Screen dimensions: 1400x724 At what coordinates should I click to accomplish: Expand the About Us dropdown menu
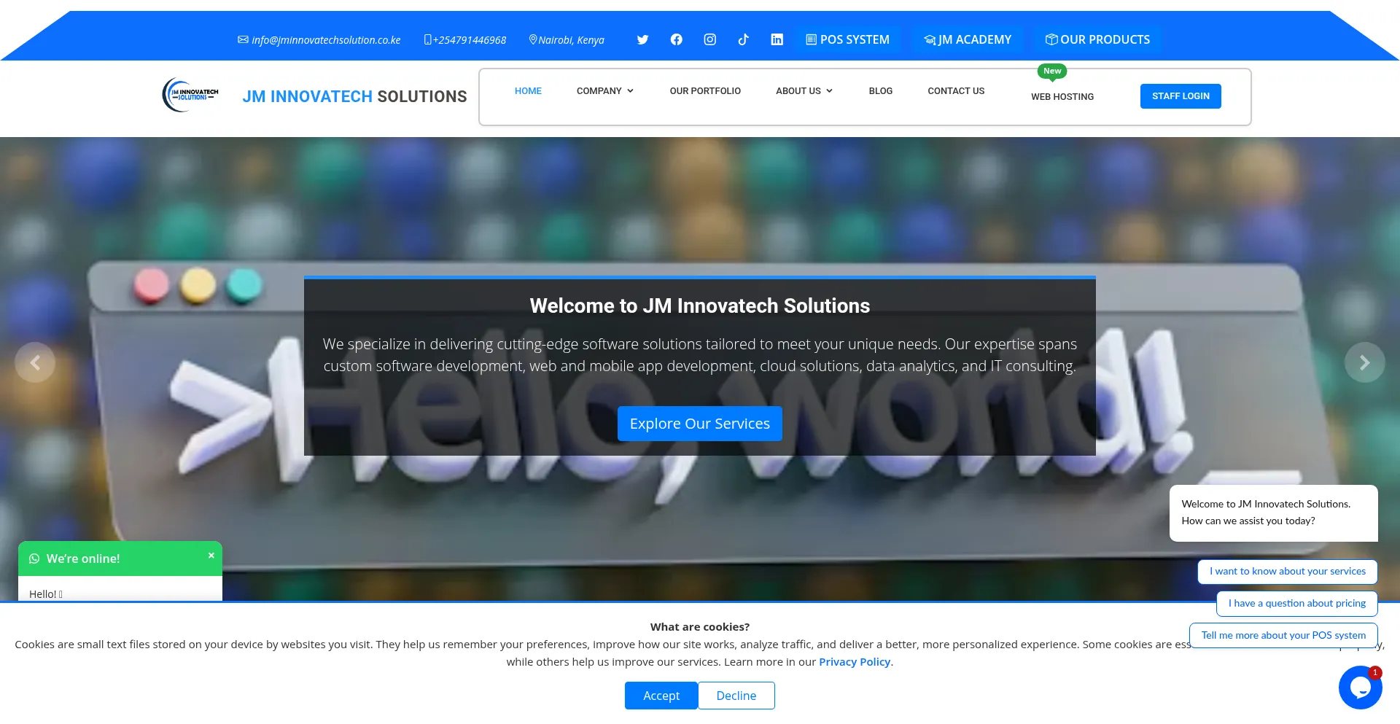tap(804, 91)
